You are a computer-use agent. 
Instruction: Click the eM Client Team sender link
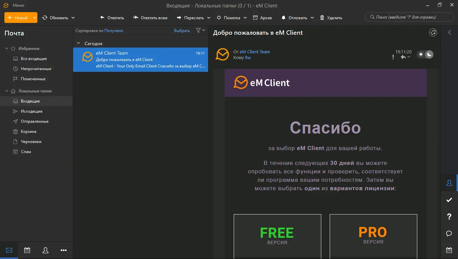click(255, 52)
